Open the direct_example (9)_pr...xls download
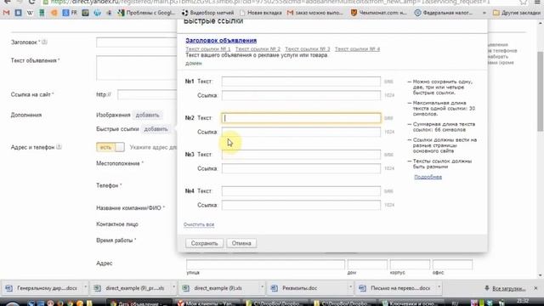 tap(130, 288)
